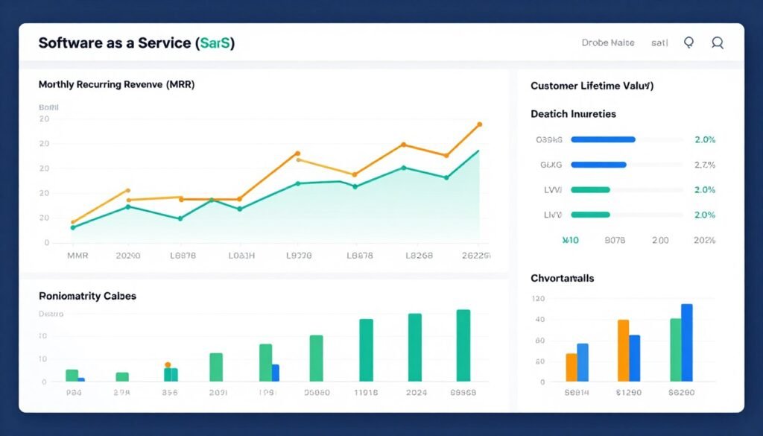Select the '2001' bar chart label
763x436 pixels.
pyautogui.click(x=218, y=393)
